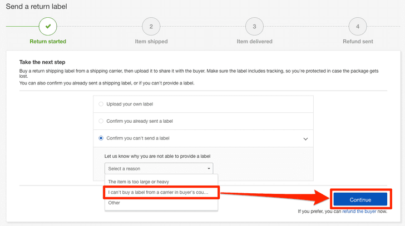Image resolution: width=405 pixels, height=226 pixels.
Task: Click the 'Refund sent' step label
Action: click(358, 42)
